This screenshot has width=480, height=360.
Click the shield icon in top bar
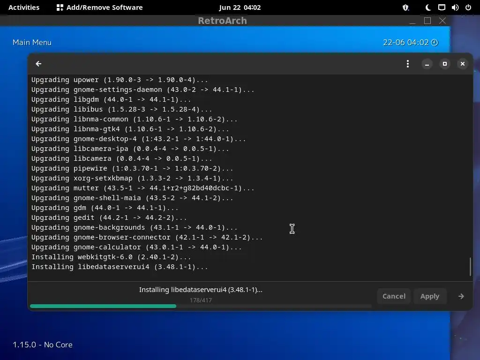(405, 7)
